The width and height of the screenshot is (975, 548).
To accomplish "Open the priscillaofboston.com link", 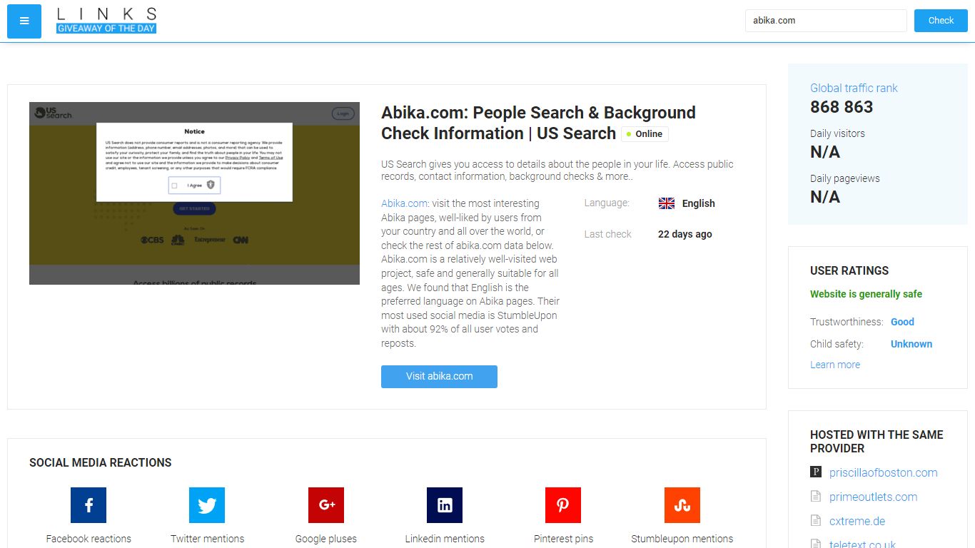I will 884,472.
